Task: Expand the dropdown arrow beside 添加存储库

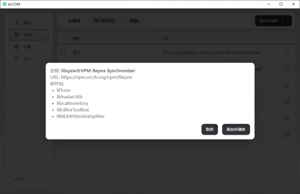Action: click(x=287, y=21)
